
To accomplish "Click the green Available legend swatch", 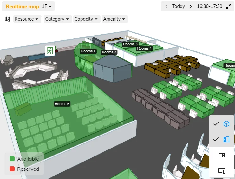I will tap(12, 159).
